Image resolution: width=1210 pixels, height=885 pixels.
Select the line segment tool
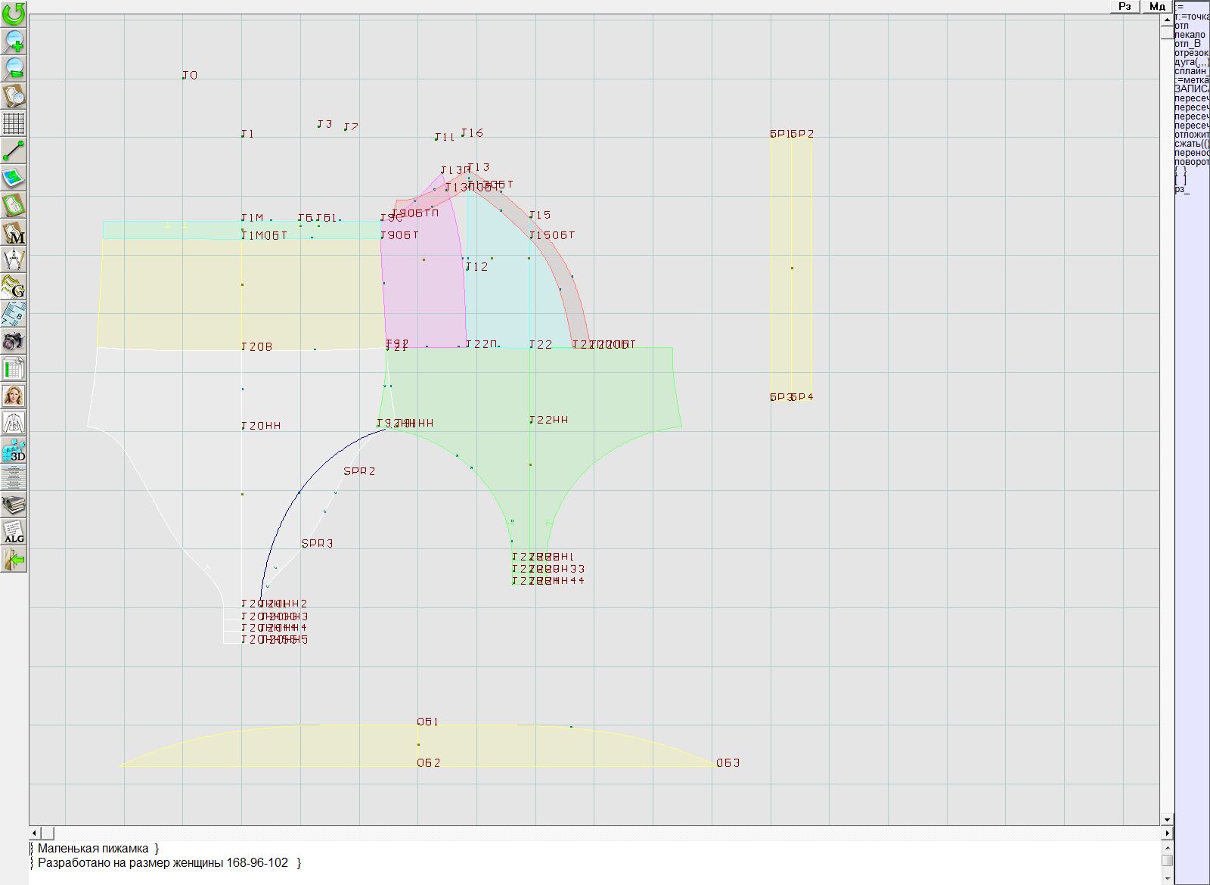point(14,151)
